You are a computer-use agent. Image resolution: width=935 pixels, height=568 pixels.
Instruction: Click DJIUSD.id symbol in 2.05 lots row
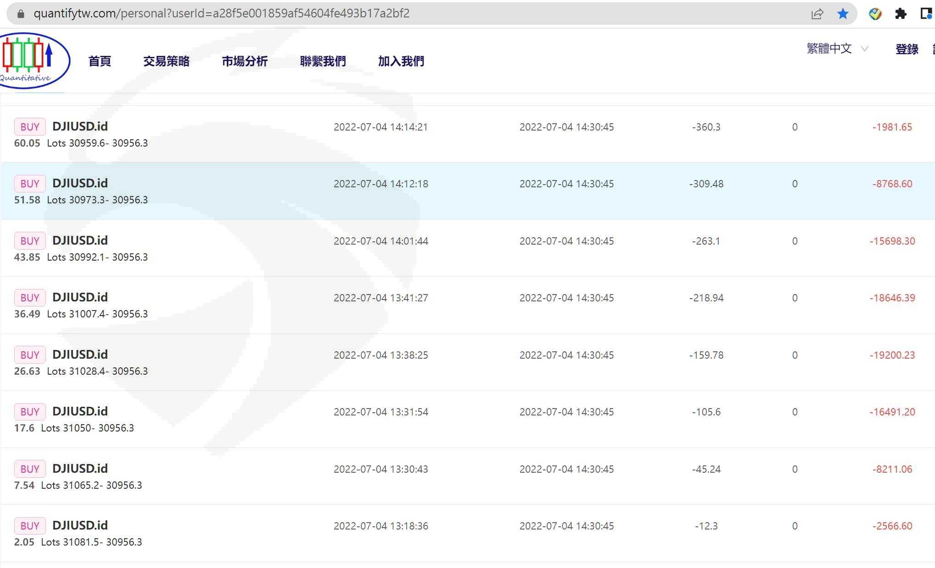click(x=80, y=525)
